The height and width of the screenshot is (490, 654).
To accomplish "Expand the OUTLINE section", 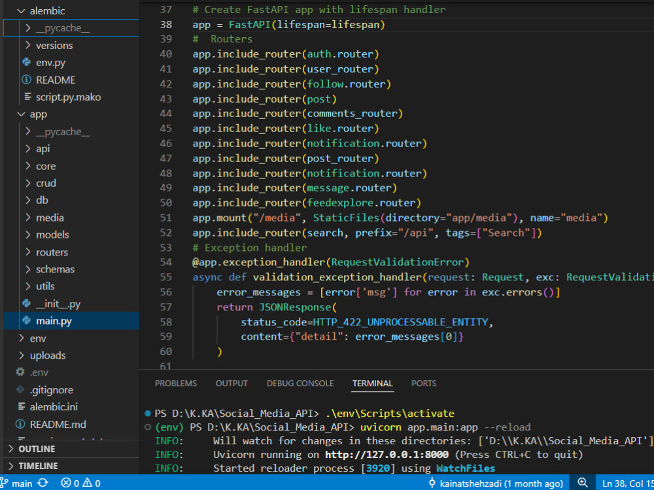I will 11,449.
